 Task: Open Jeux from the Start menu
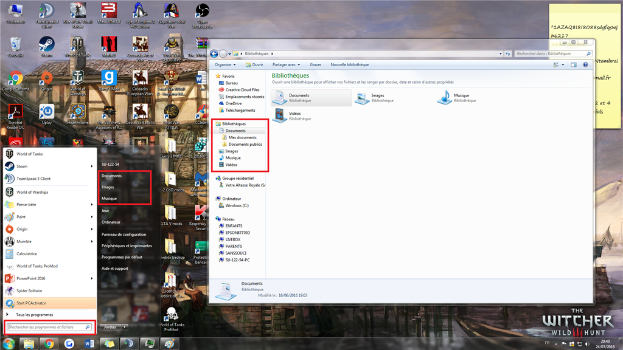105,211
